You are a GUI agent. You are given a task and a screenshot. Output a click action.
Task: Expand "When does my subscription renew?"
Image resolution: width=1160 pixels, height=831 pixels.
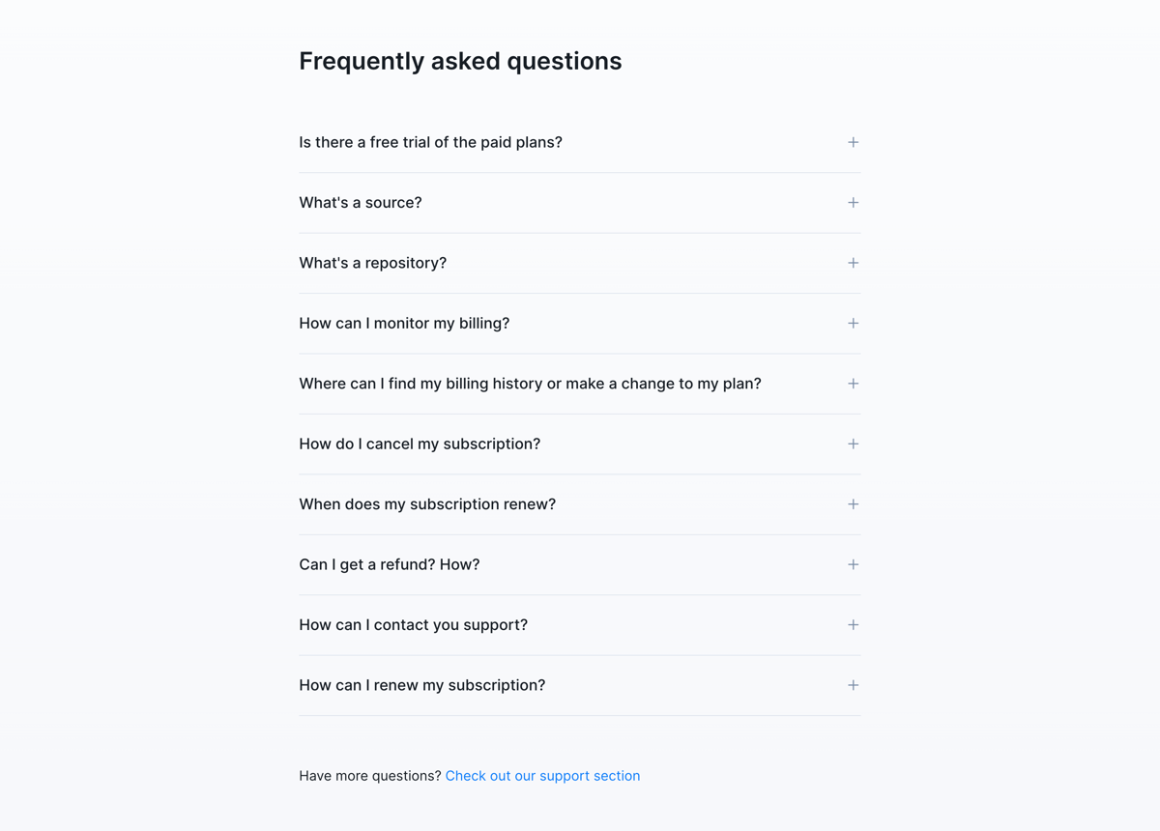tap(427, 503)
